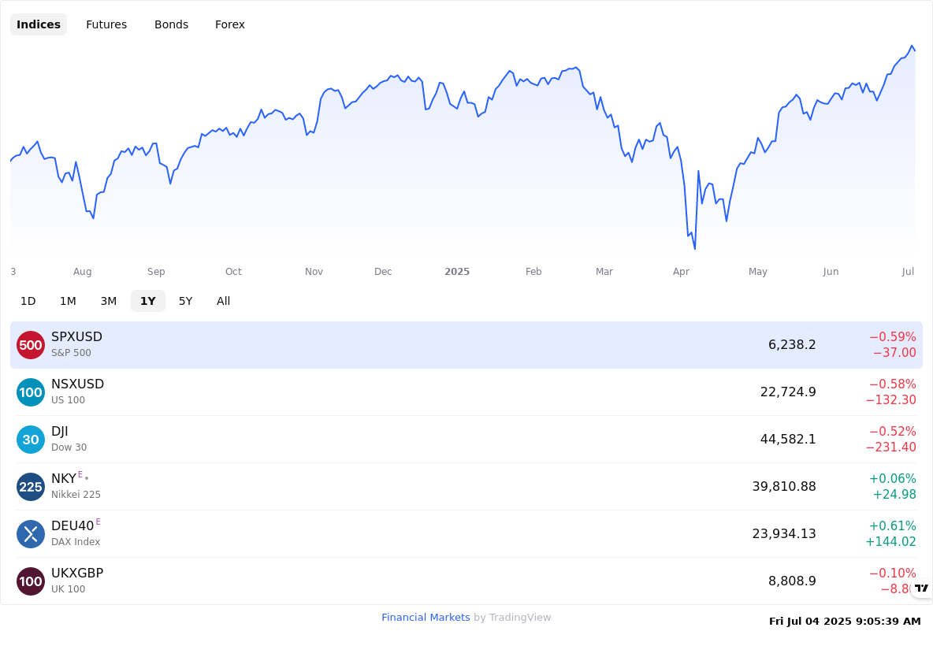Screen dimensions: 933x646
Task: Click the DEU40 price 23,934.13
Action: (784, 533)
